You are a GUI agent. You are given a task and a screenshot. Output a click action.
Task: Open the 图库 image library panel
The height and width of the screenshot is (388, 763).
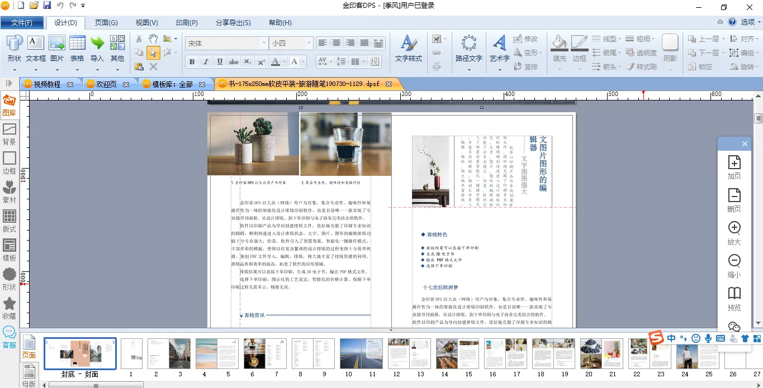[x=9, y=106]
